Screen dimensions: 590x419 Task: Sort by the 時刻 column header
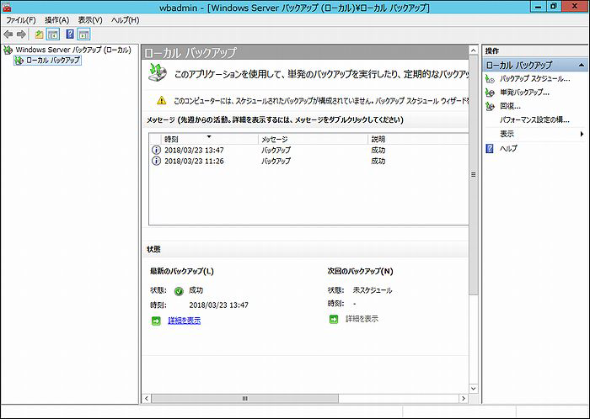[x=209, y=140]
